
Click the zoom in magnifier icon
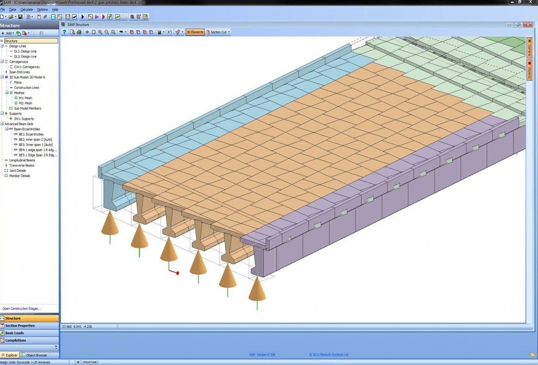tap(100, 32)
